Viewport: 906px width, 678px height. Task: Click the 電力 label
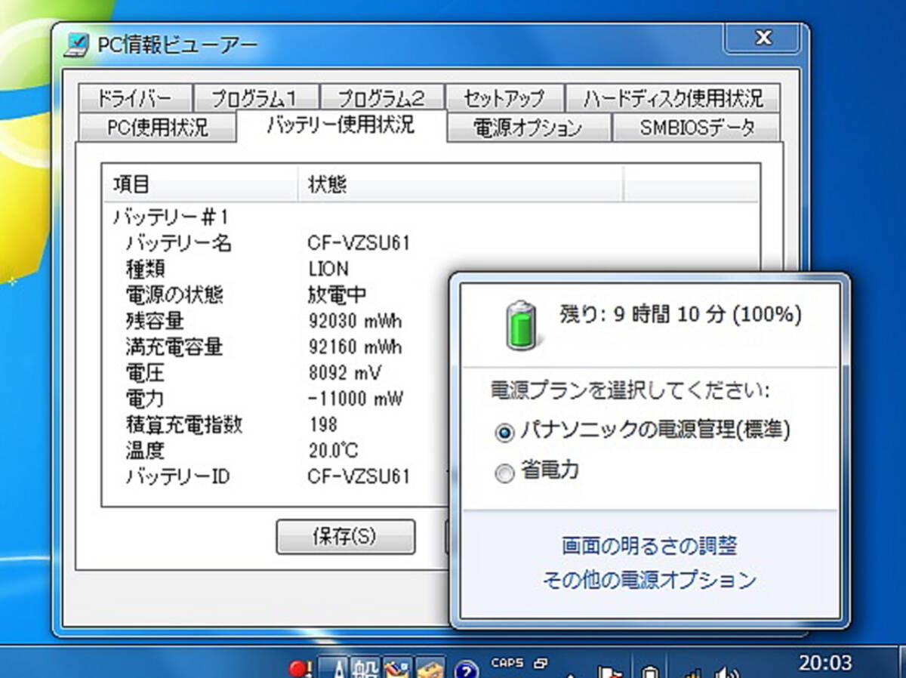click(x=145, y=398)
